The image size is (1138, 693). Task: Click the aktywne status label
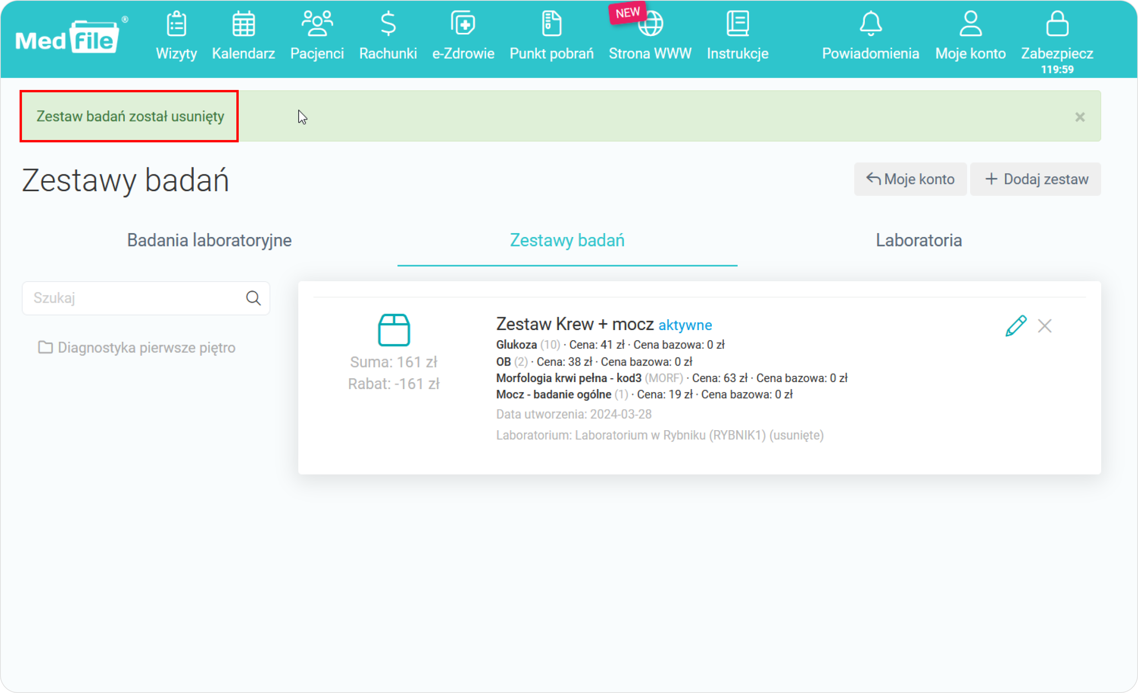click(x=685, y=325)
